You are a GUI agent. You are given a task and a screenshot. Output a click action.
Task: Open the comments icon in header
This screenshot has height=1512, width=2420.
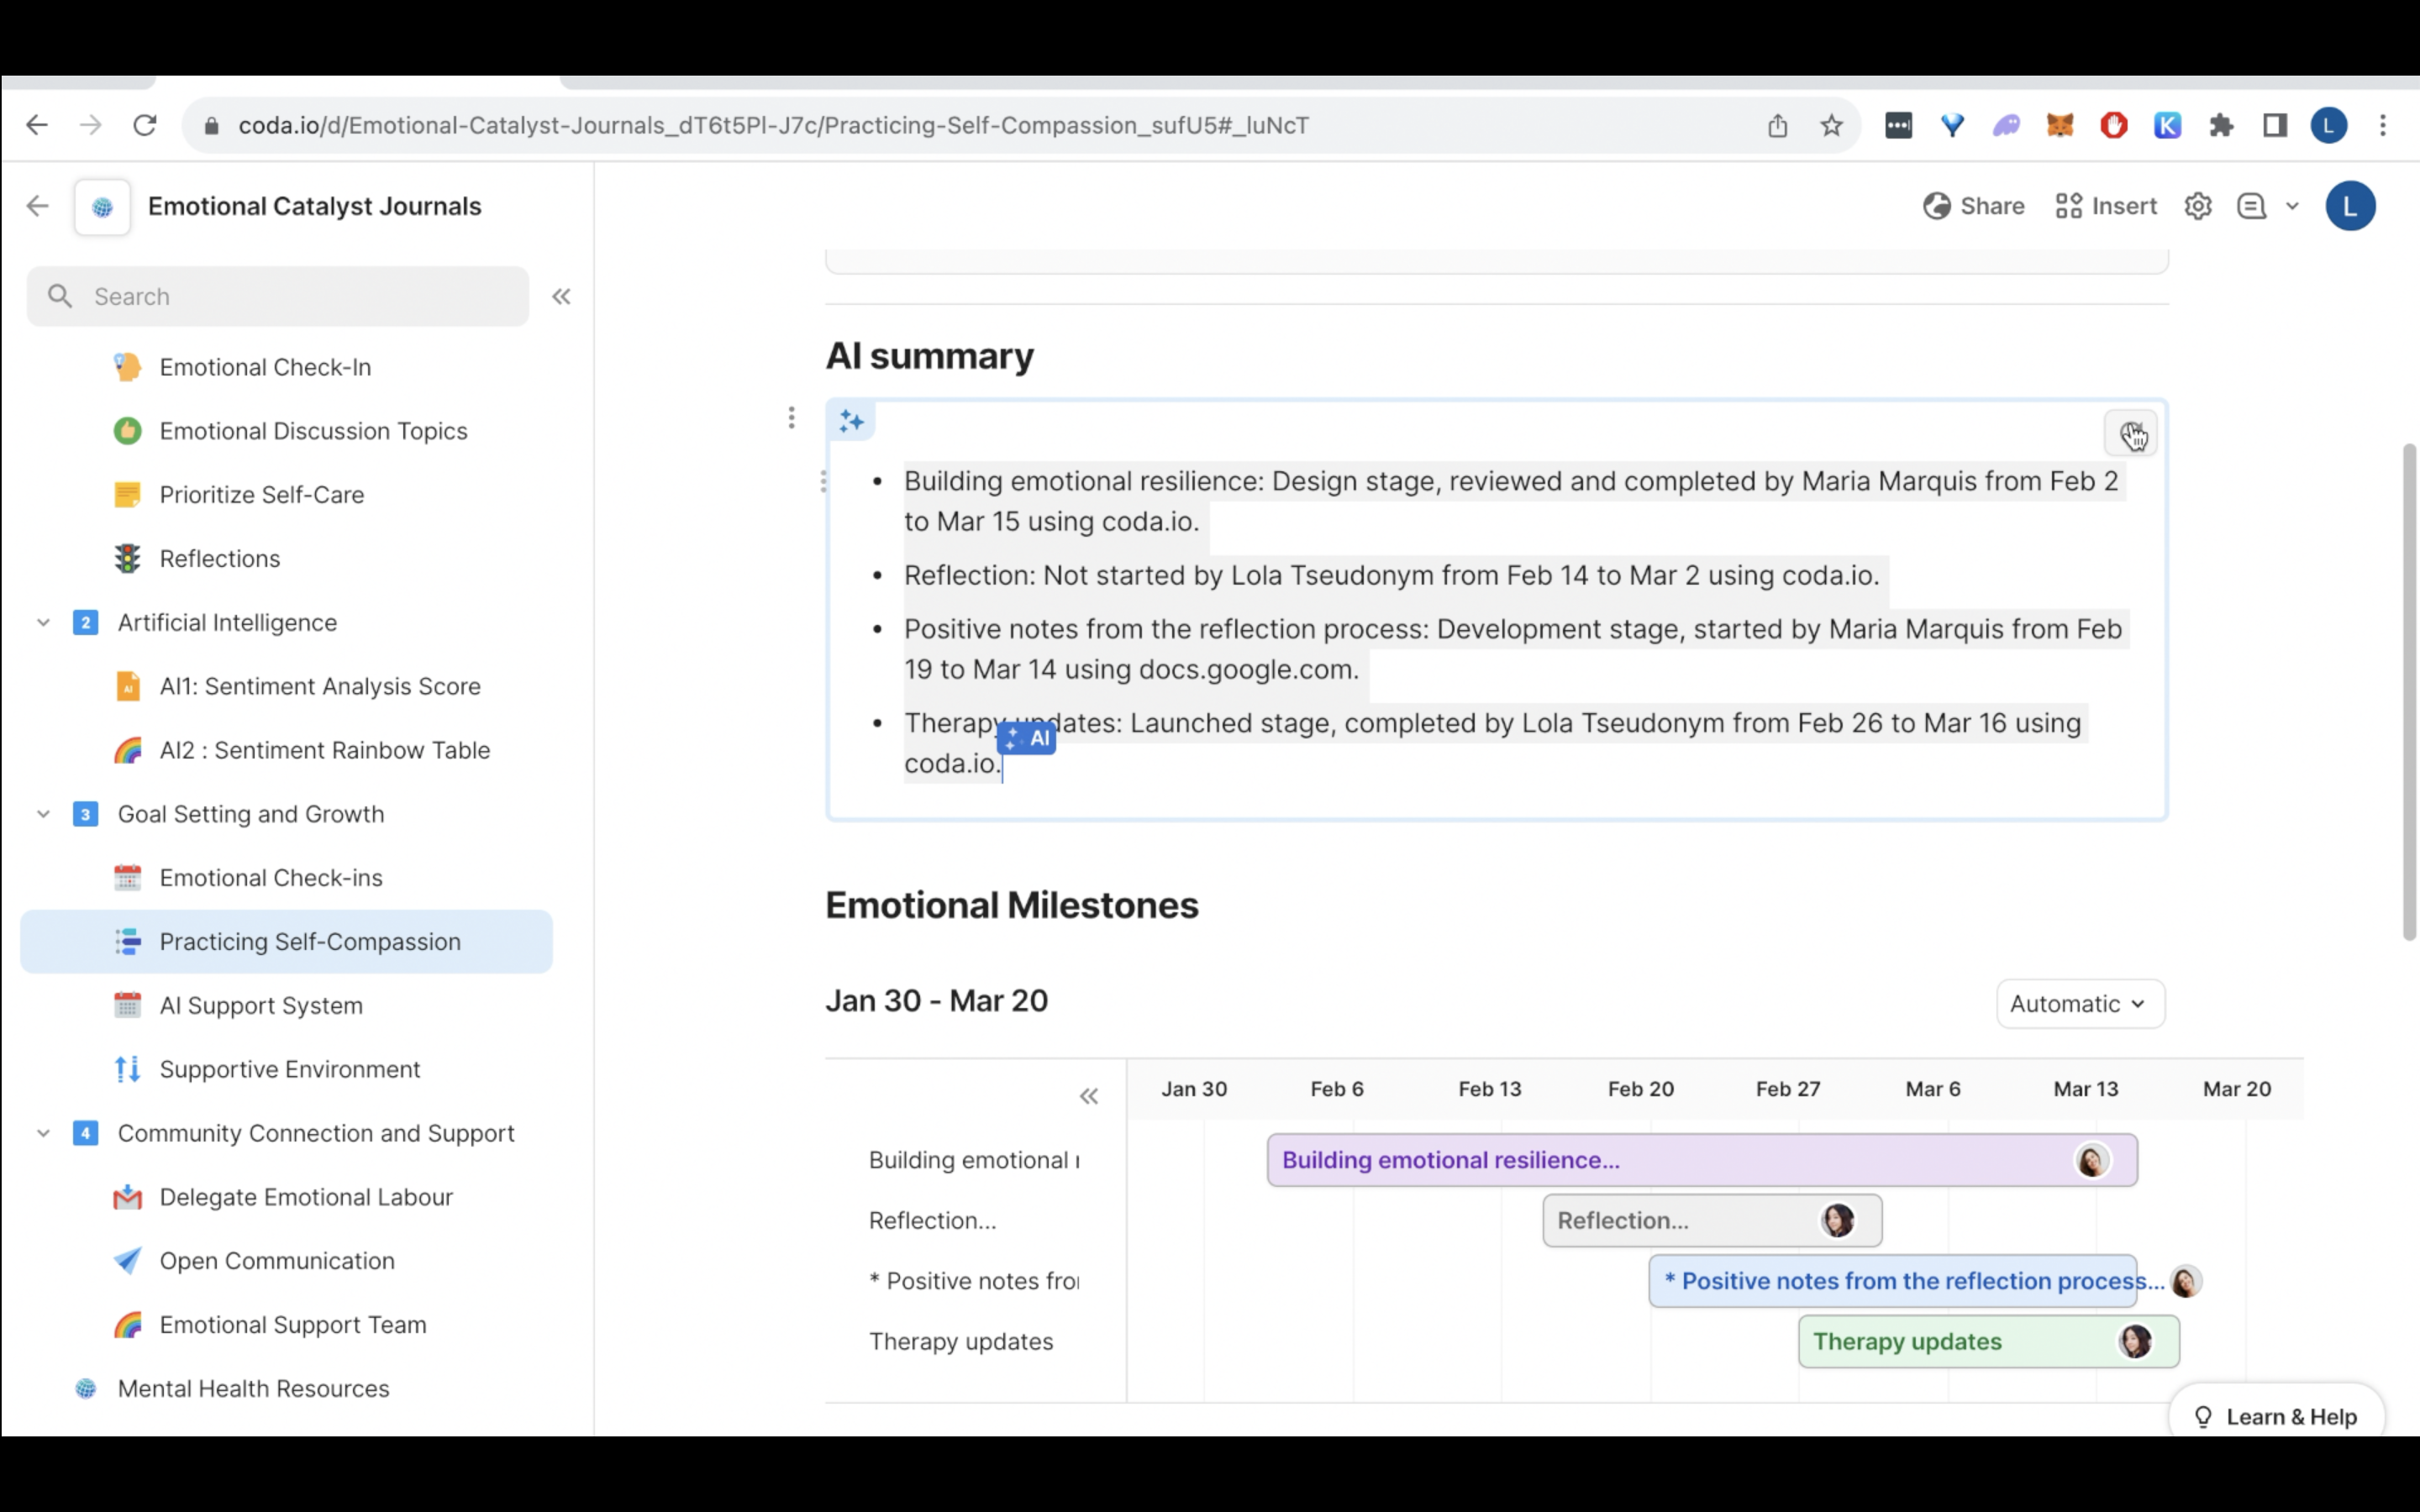tap(2251, 206)
